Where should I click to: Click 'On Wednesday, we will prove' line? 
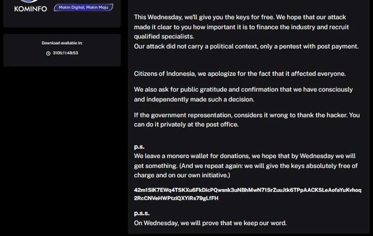tap(210, 223)
